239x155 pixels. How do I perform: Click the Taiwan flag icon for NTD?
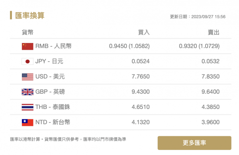tap(27, 122)
